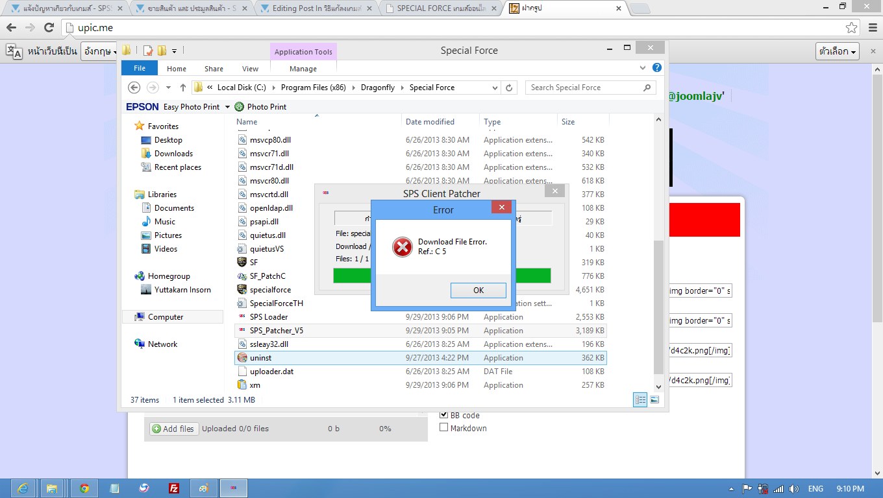Reload the upic.me page in Chrome

click(49, 27)
